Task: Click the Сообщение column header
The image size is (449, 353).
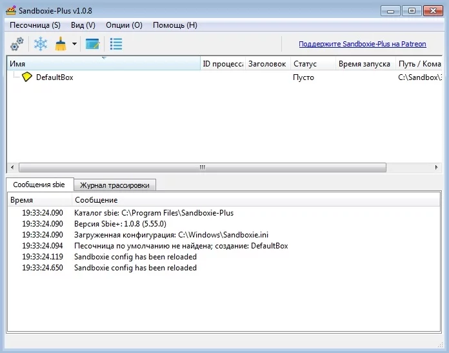Action: 256,199
